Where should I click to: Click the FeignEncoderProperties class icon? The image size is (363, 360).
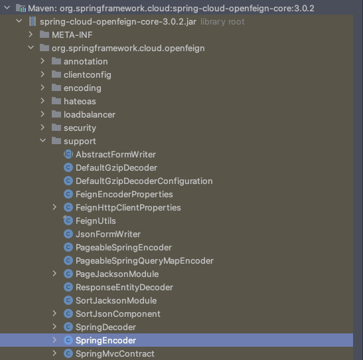(68, 194)
